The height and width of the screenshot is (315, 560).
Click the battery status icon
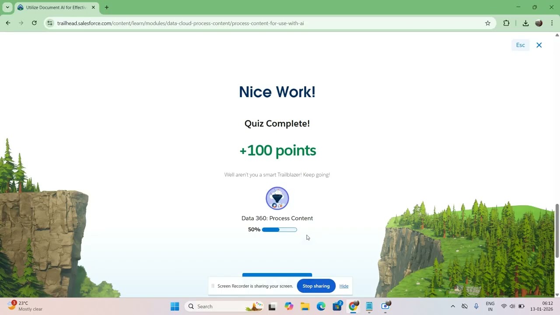(521, 306)
